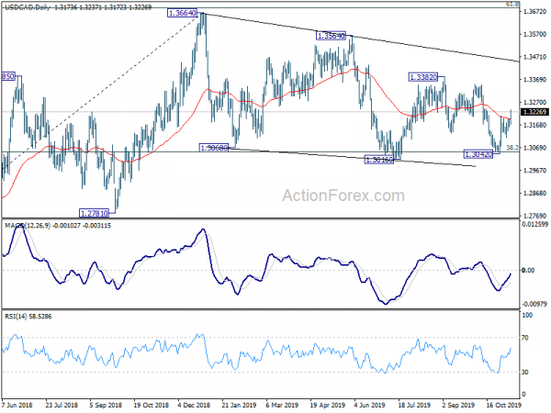This screenshot has width=551, height=413.
Task: Click the 1.30420 low price label
Action: 478,154
